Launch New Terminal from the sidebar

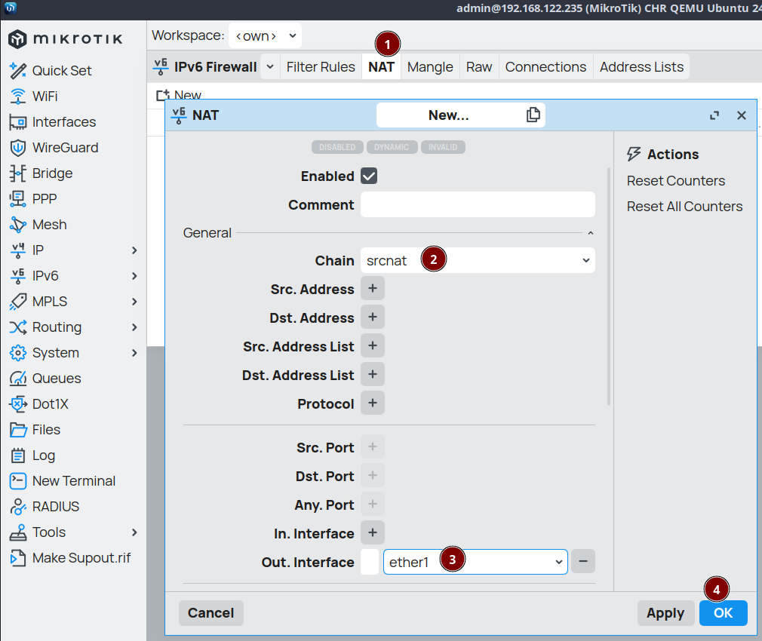(73, 481)
